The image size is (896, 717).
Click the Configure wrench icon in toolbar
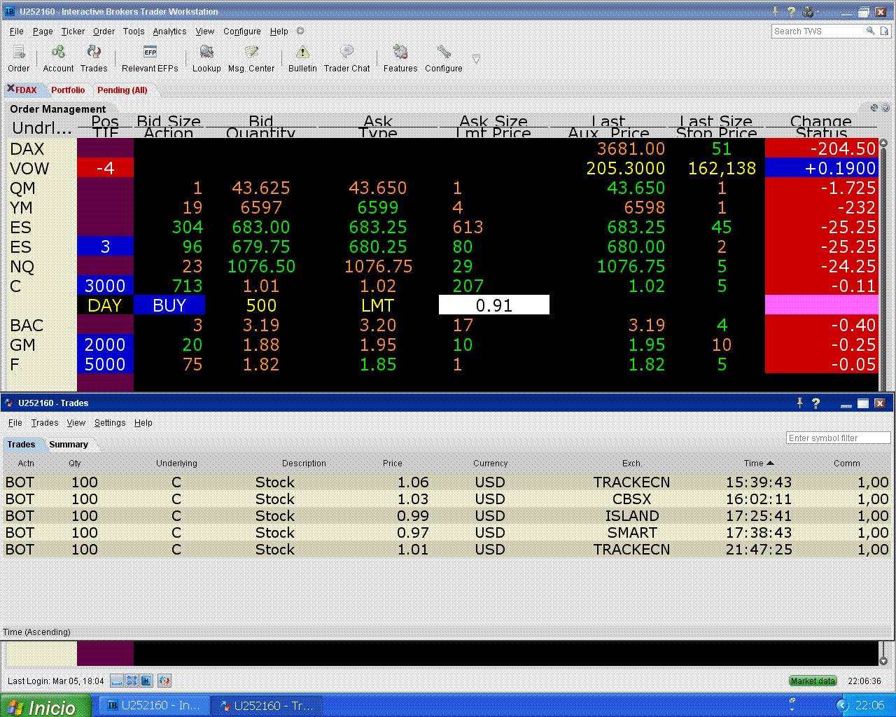click(444, 52)
